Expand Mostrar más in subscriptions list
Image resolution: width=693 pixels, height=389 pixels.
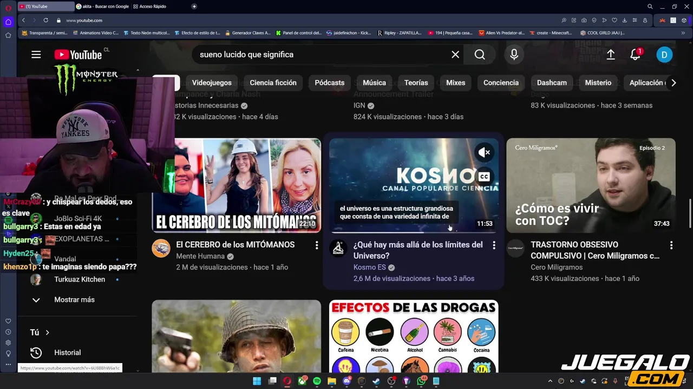(x=74, y=300)
